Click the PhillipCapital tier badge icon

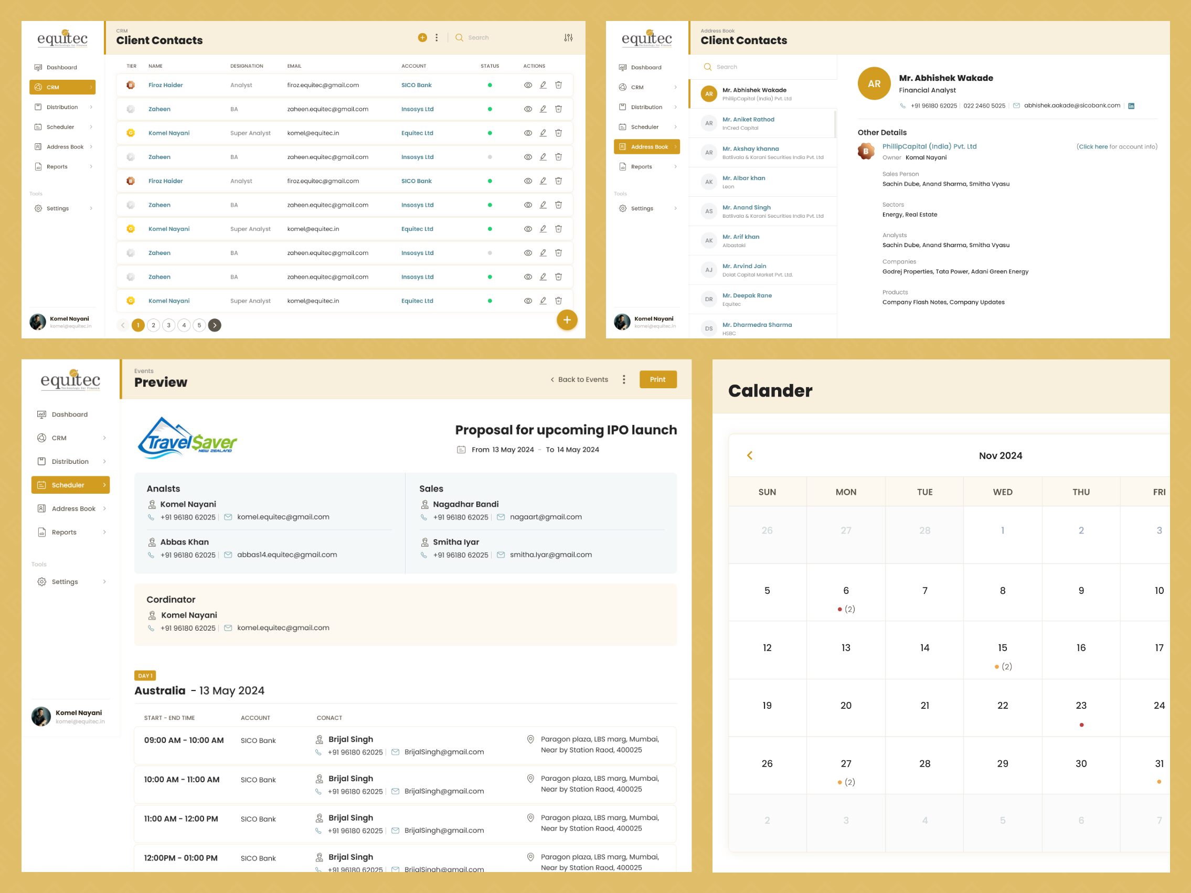[866, 151]
